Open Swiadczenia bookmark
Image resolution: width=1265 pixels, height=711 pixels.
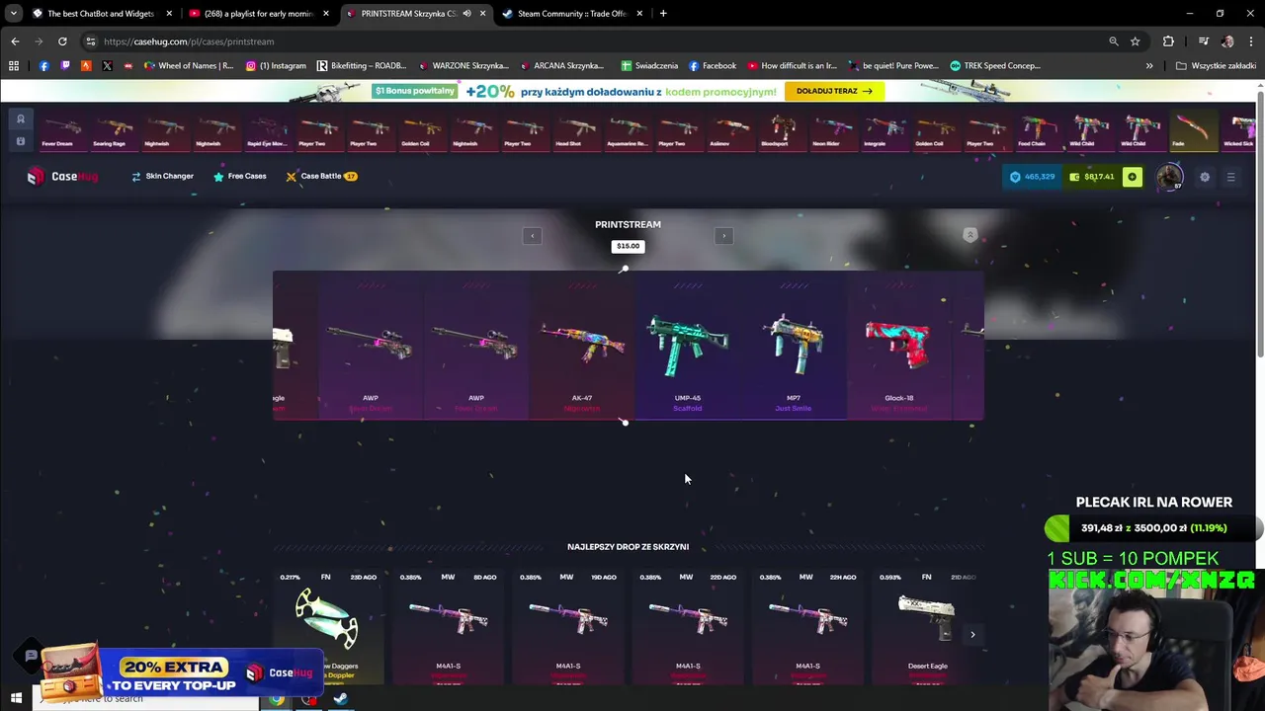649,66
